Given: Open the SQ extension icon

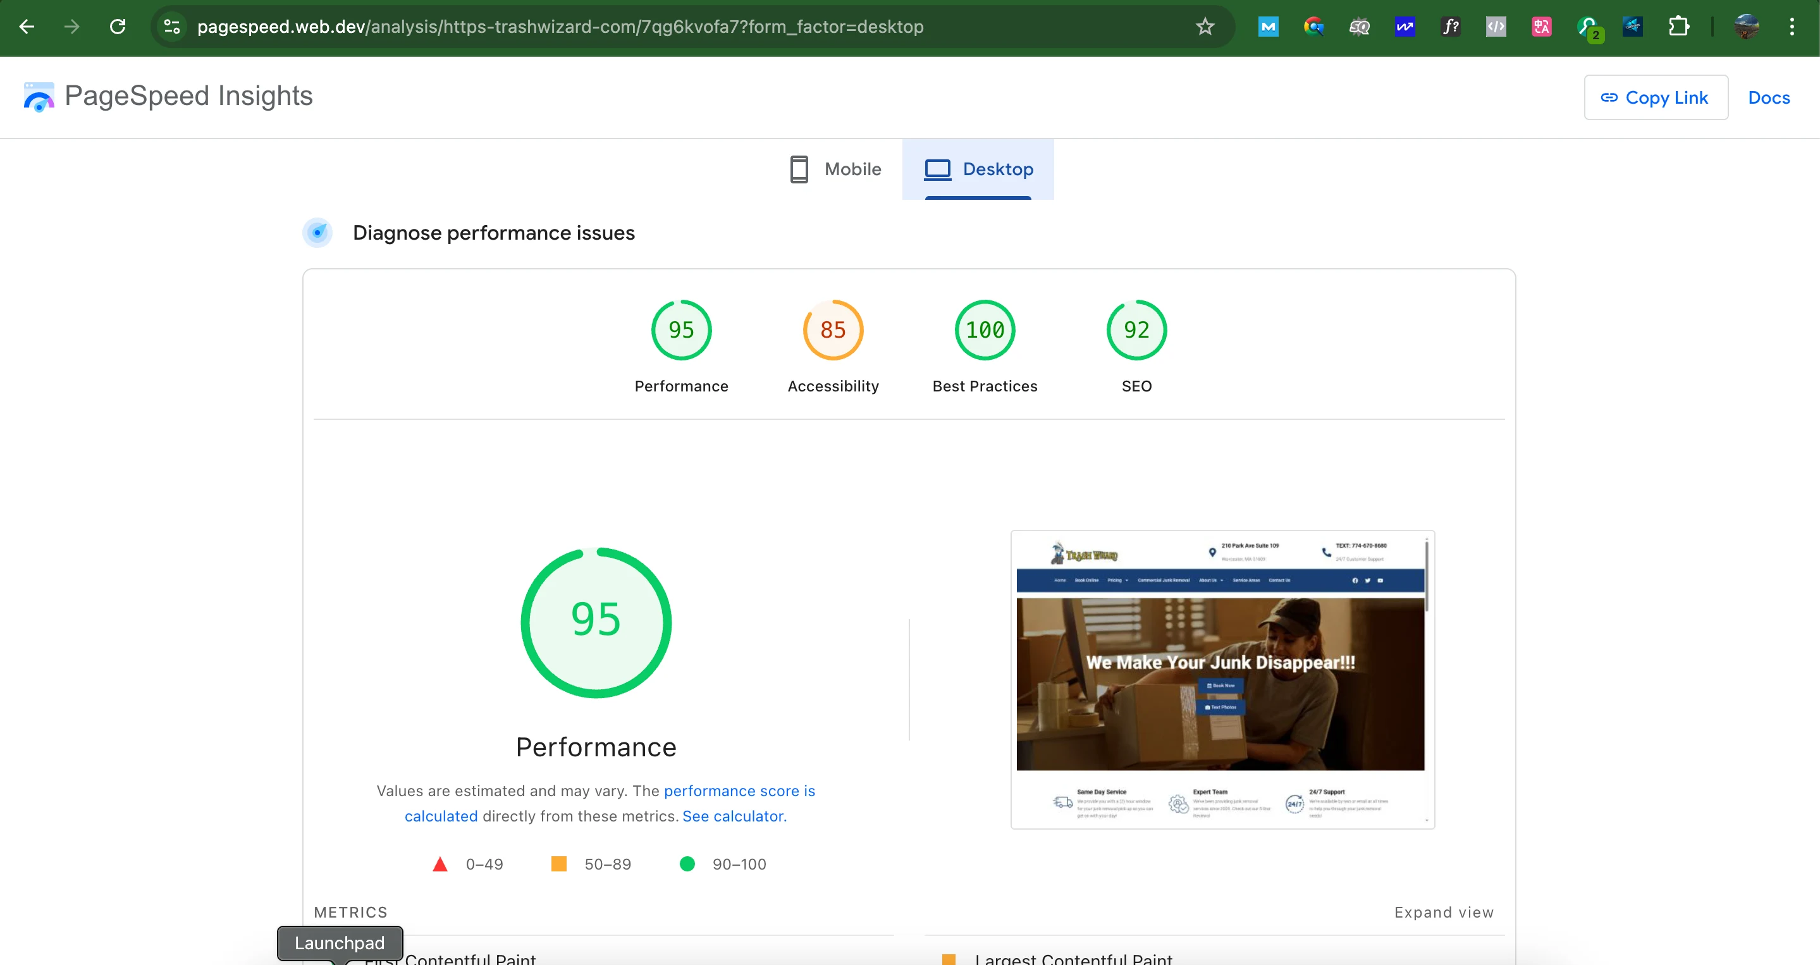Looking at the screenshot, I should 1360,27.
